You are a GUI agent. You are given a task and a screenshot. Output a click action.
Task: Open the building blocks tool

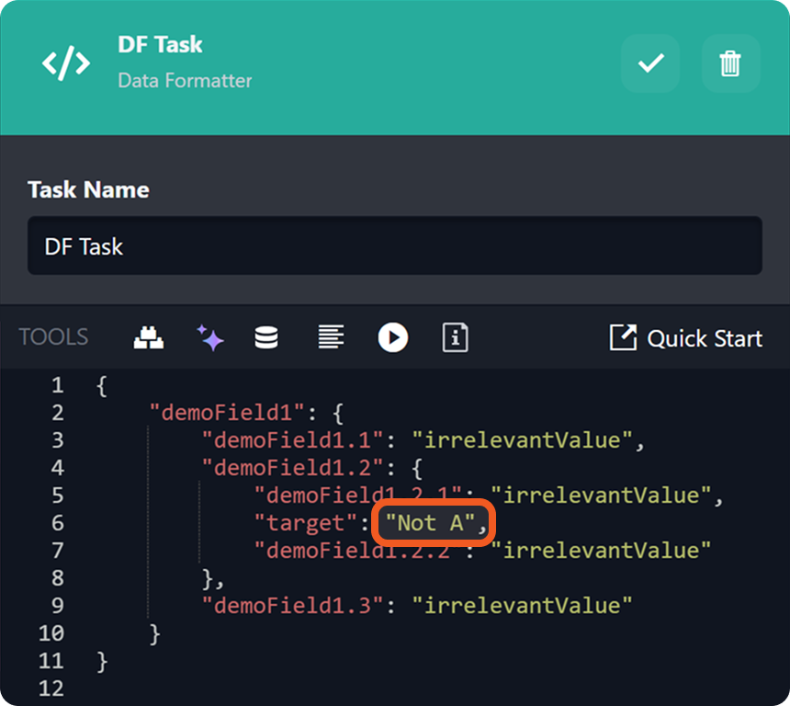pyautogui.click(x=149, y=337)
